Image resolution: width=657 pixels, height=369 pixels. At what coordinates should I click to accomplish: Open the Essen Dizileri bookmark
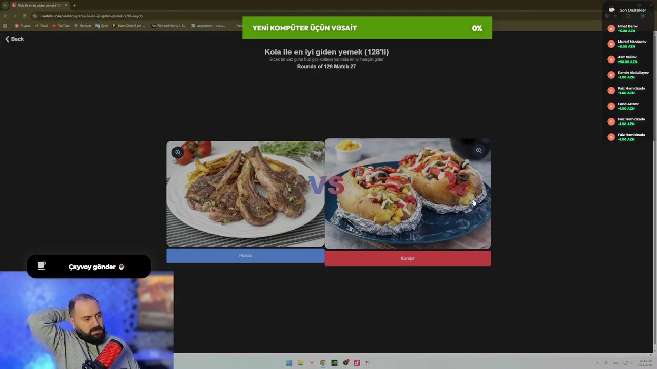[129, 25]
